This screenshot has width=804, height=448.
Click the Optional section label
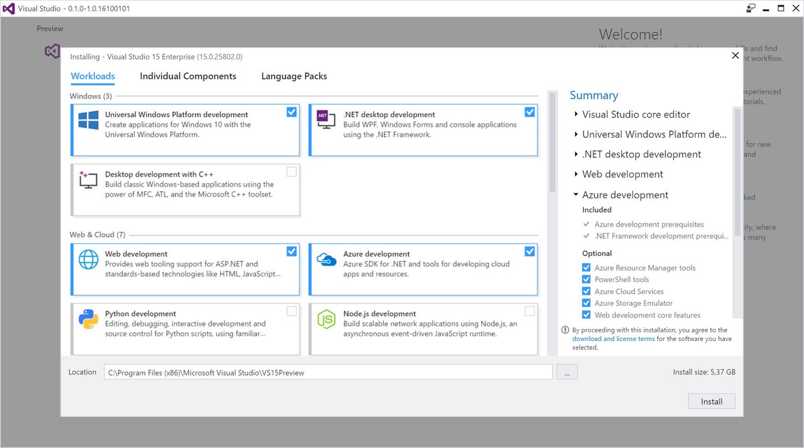(597, 253)
